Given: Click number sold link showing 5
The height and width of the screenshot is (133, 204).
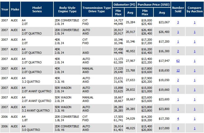Looking at the screenshot, I should [178, 90].
